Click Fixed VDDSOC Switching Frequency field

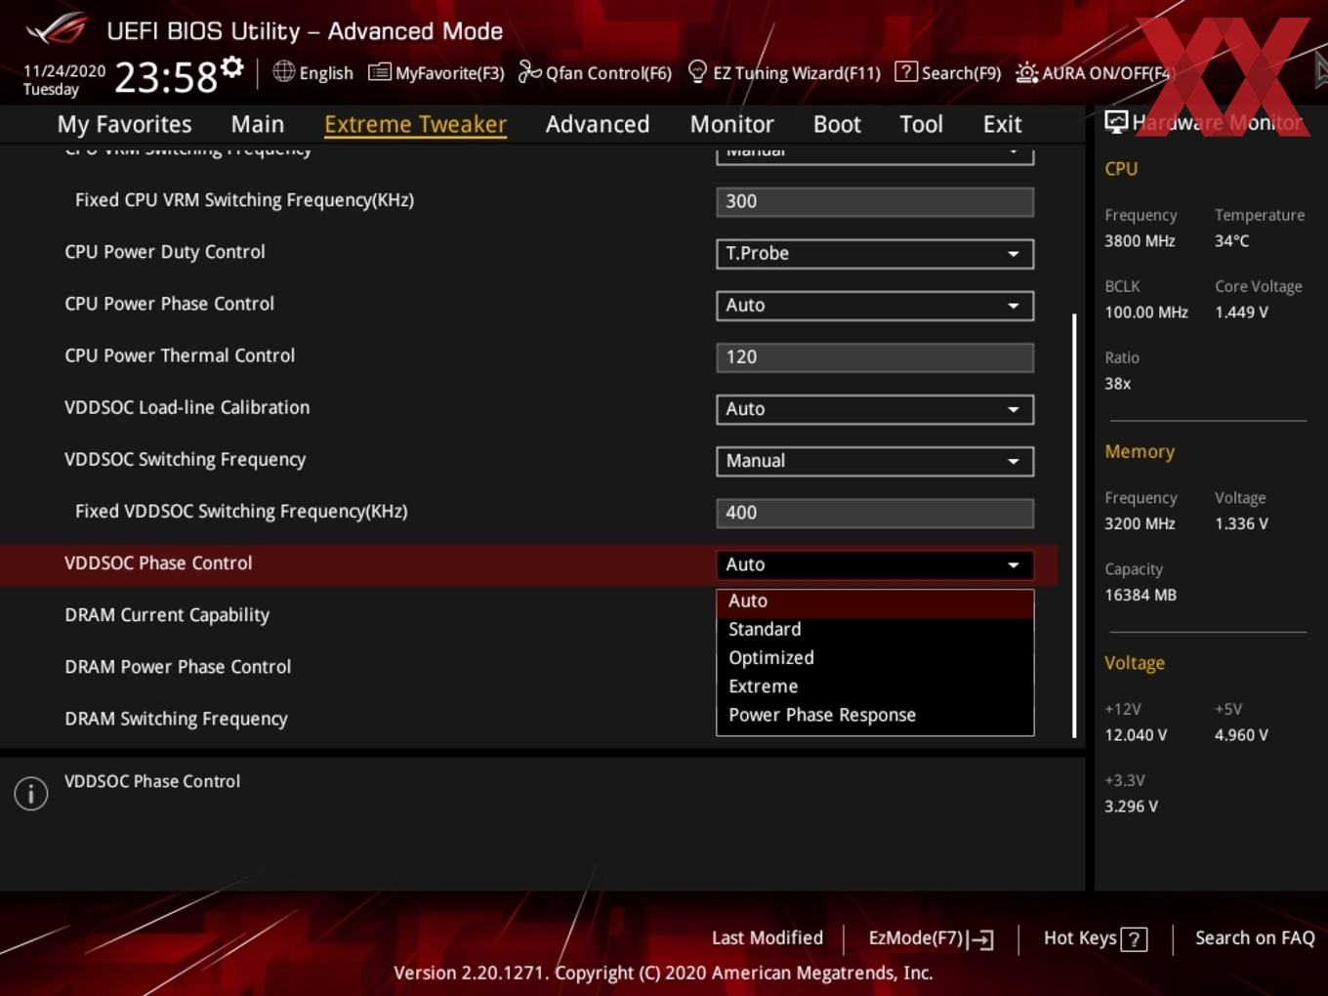click(875, 513)
